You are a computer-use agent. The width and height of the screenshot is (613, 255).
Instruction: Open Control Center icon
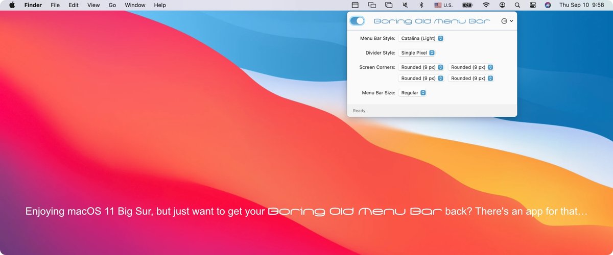click(x=532, y=5)
